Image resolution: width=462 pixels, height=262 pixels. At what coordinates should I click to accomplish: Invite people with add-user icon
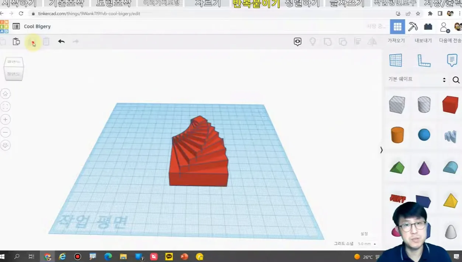click(x=445, y=27)
